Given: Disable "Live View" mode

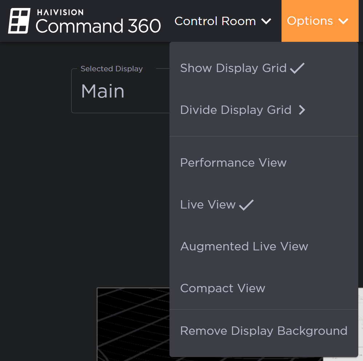Looking at the screenshot, I should pos(207,205).
